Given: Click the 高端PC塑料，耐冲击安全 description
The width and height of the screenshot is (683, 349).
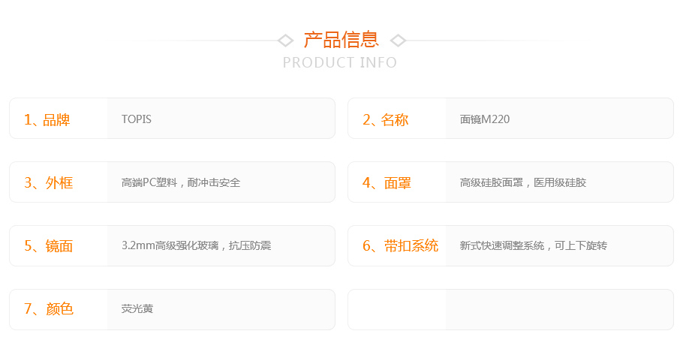Looking at the screenshot, I should 181,182.
